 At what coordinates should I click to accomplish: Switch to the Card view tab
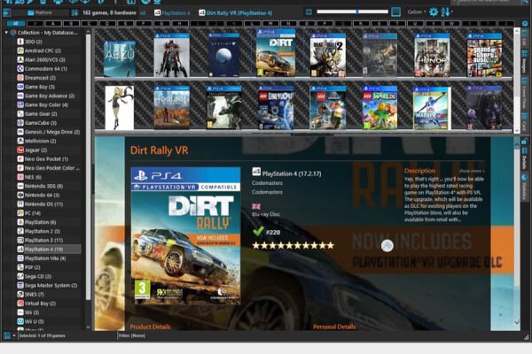(524, 121)
